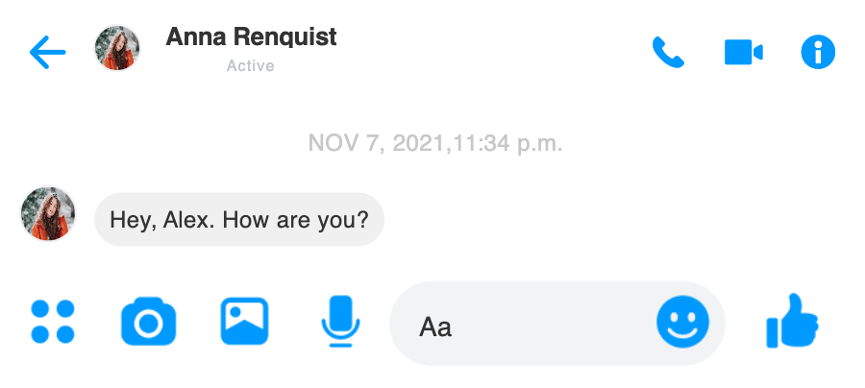This screenshot has height=388, width=865.
Task: Send a thumbs-up like
Action: point(792,322)
